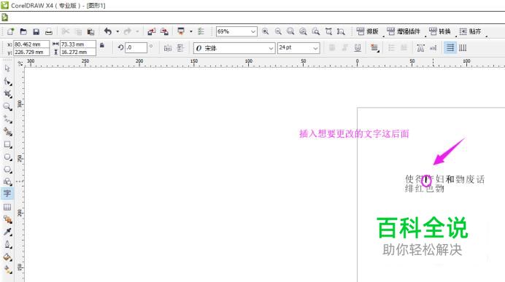Select the Crop tool

coord(7,94)
